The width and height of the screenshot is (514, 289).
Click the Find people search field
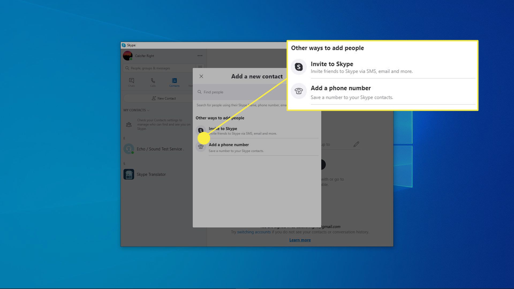[241, 92]
